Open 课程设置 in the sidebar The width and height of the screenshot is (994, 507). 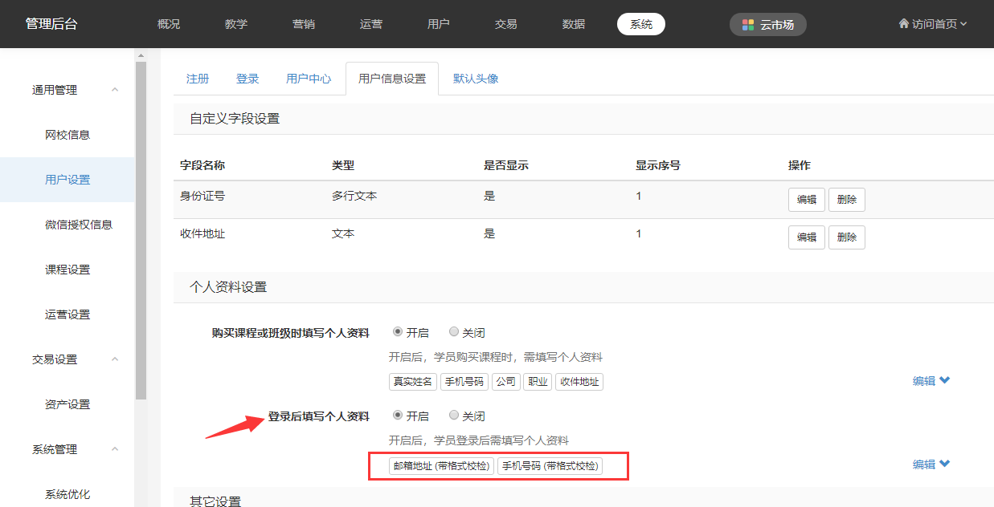click(67, 270)
